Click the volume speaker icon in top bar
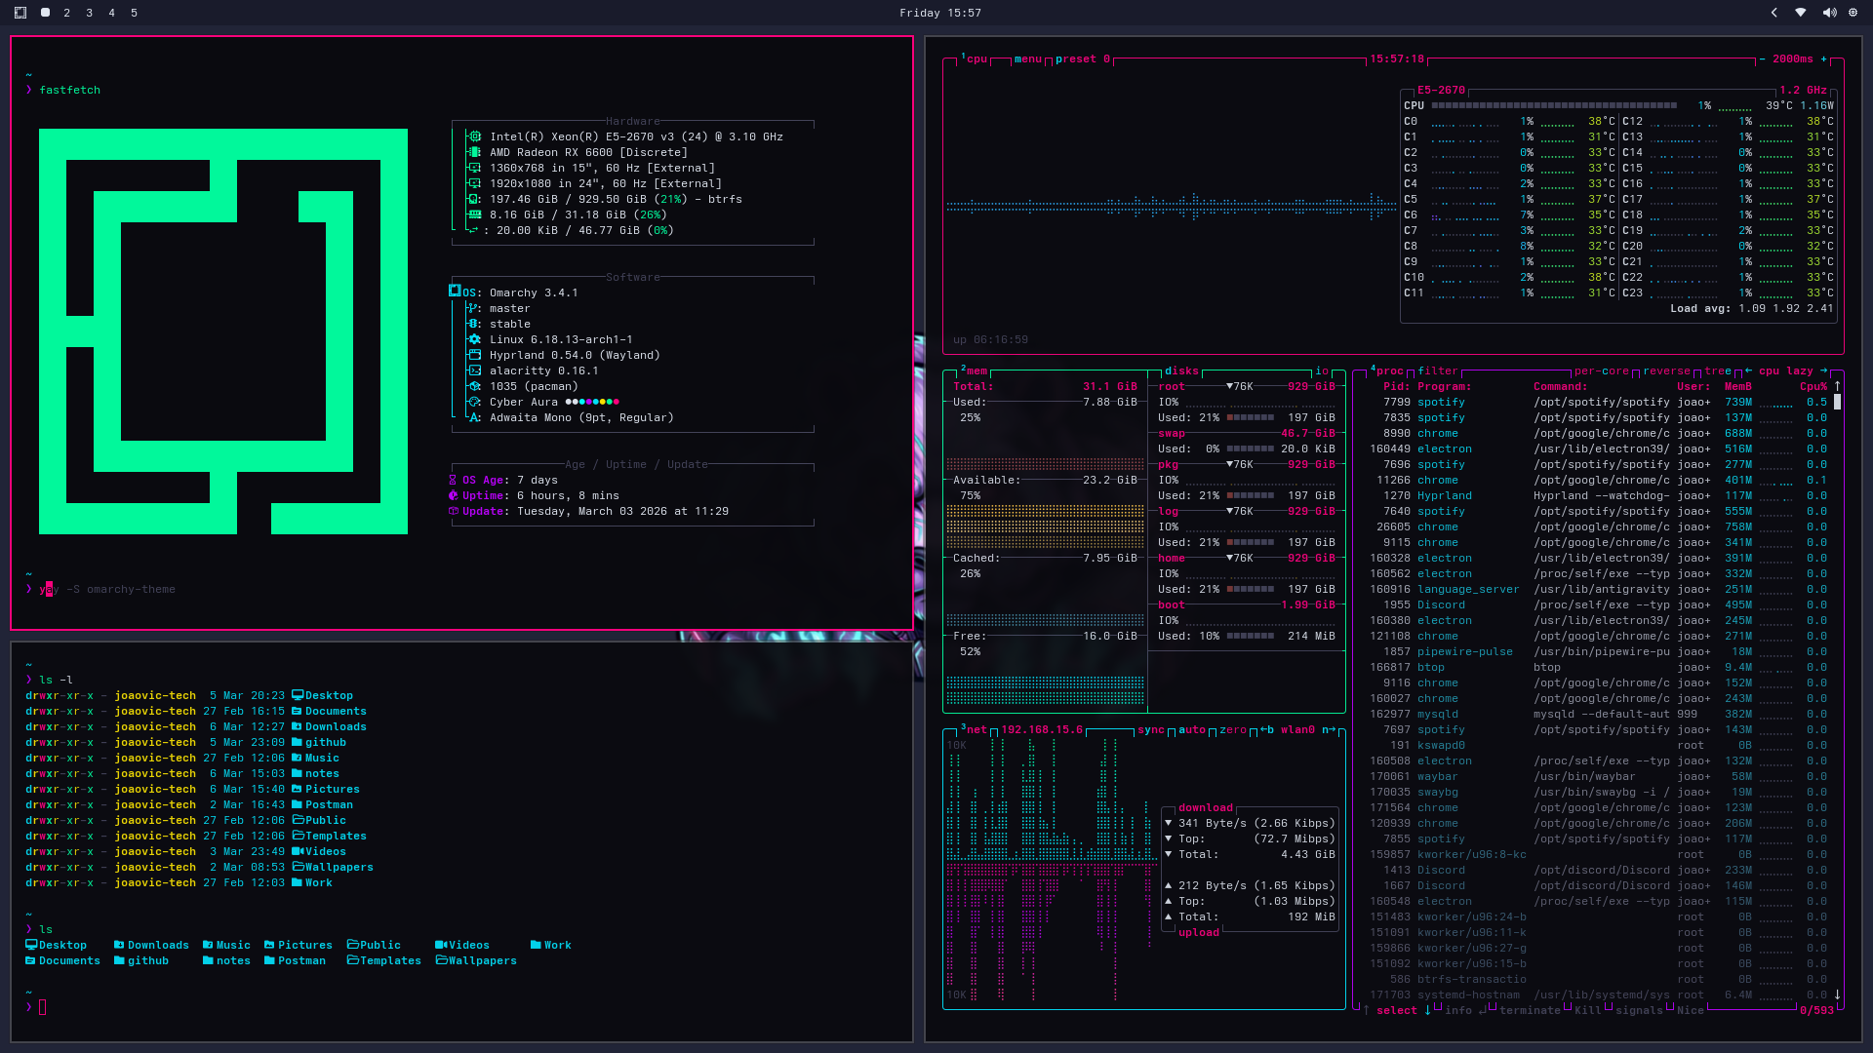The width and height of the screenshot is (1873, 1053). pos(1829,13)
